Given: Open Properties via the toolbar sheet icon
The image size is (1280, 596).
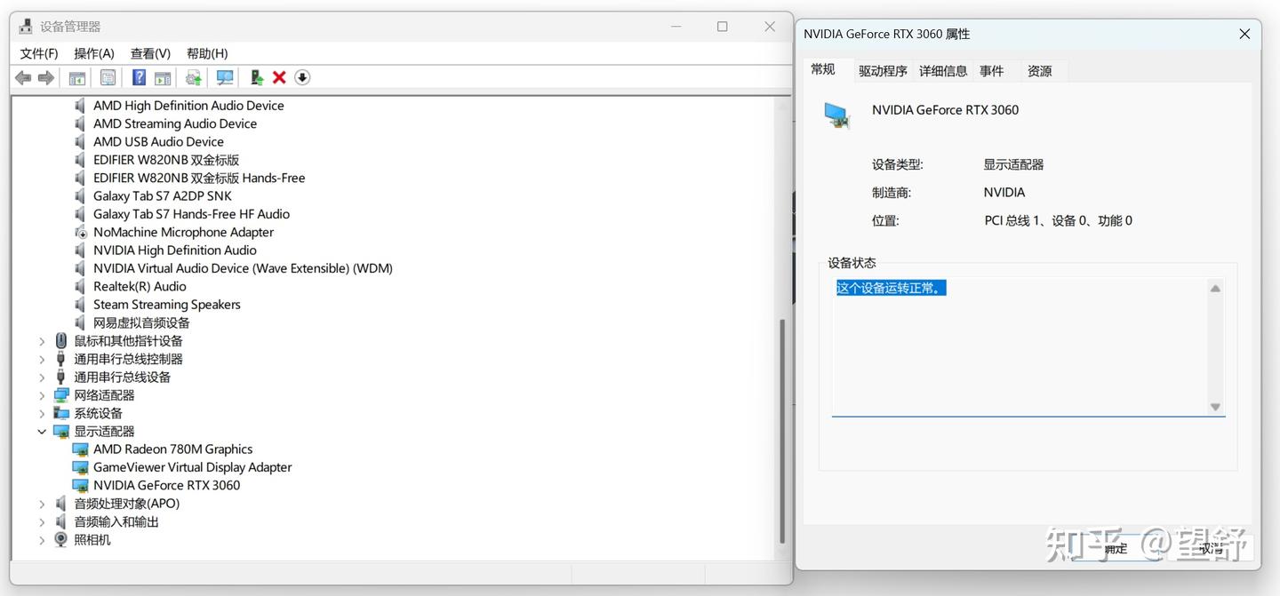Looking at the screenshot, I should [108, 78].
